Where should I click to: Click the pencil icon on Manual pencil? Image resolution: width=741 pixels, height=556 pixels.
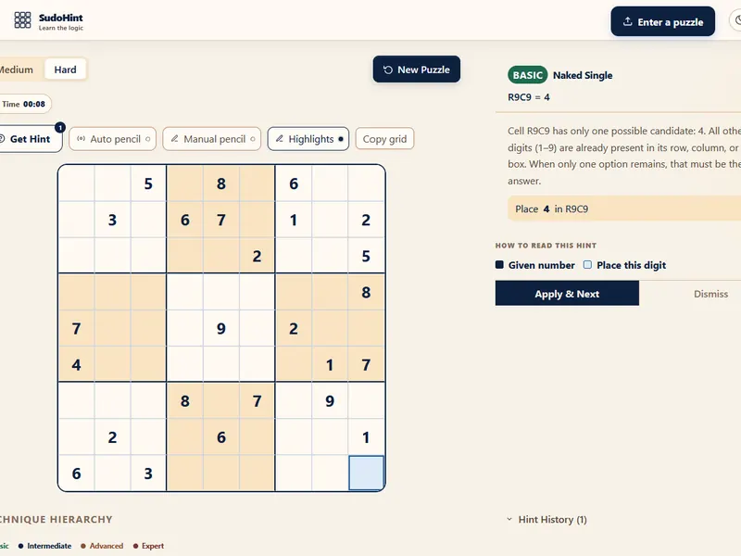click(x=174, y=138)
